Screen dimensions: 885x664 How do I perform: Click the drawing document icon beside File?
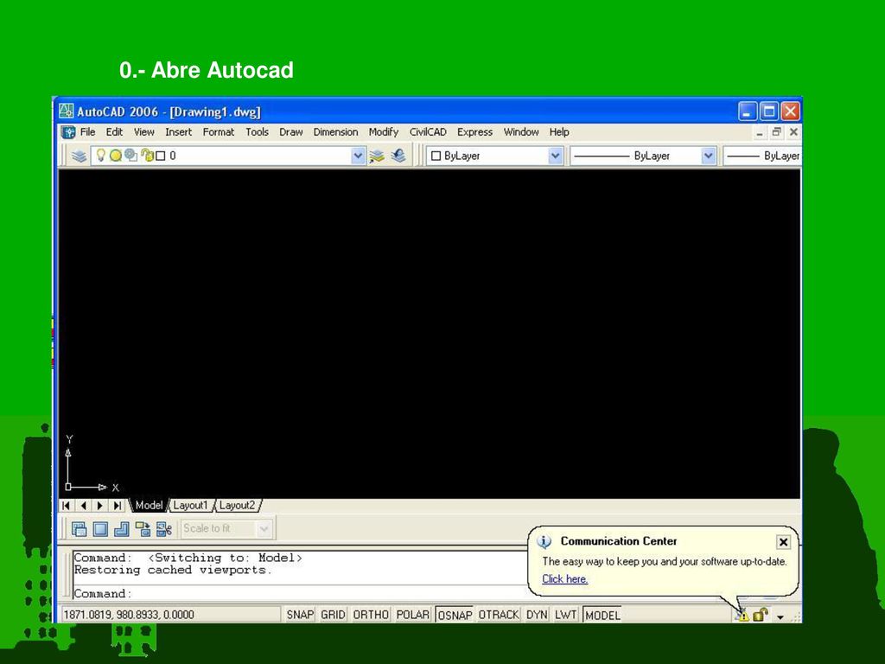tap(68, 132)
